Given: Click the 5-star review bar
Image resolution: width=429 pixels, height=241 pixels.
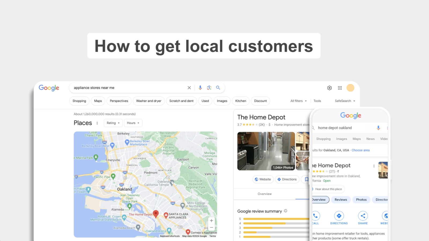Looking at the screenshot, I should tap(276, 219).
